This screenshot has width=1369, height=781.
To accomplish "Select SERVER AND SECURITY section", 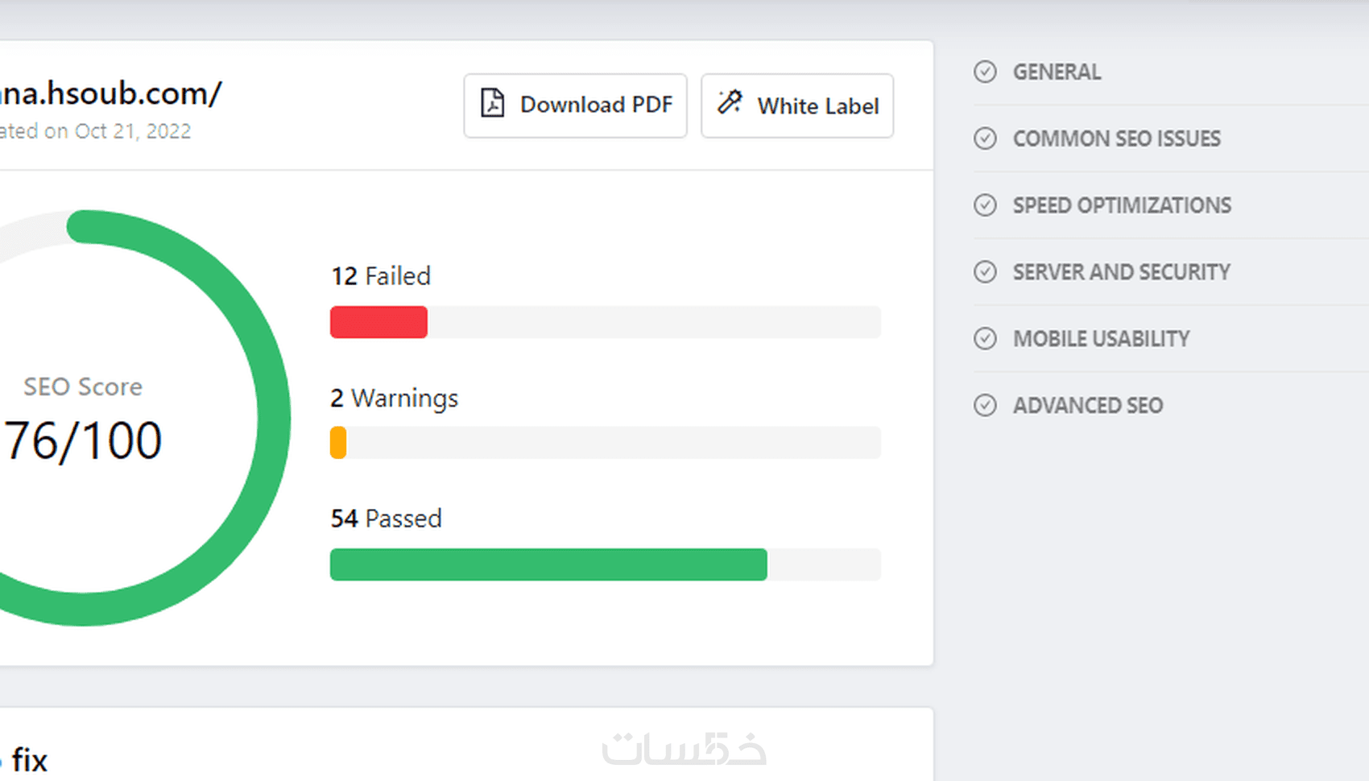I will click(1121, 272).
